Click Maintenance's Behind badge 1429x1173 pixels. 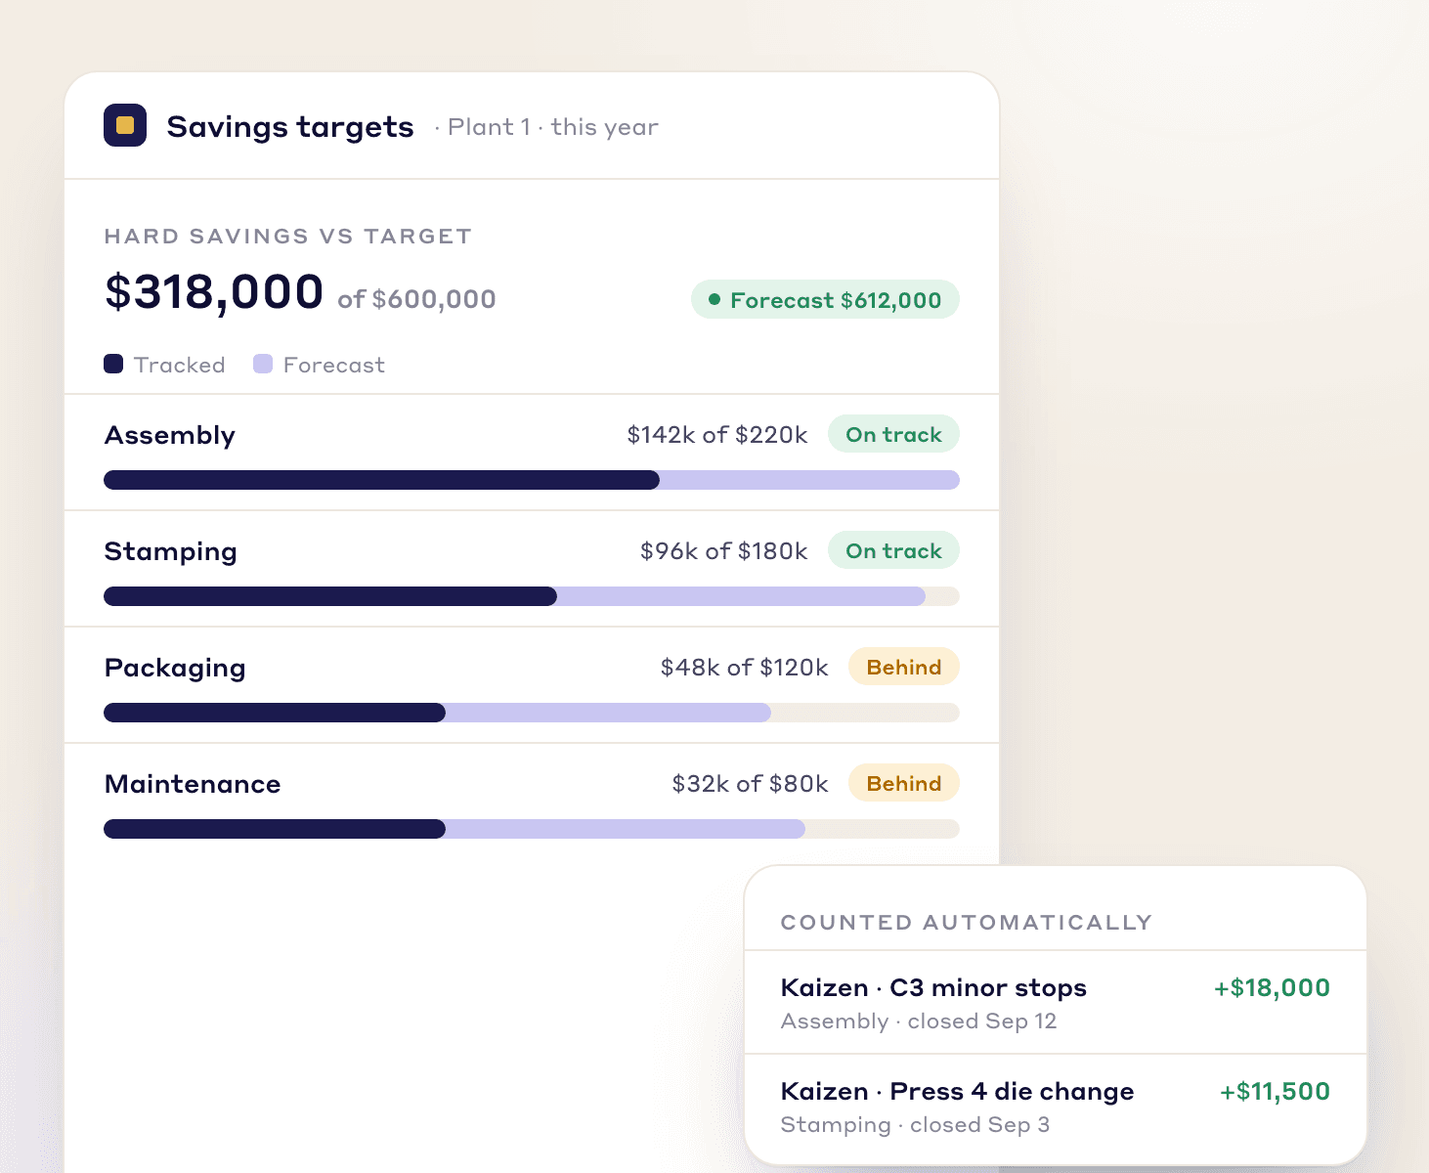click(x=904, y=783)
